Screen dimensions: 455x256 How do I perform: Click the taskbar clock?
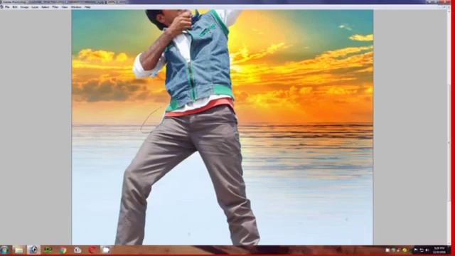[x=439, y=250]
